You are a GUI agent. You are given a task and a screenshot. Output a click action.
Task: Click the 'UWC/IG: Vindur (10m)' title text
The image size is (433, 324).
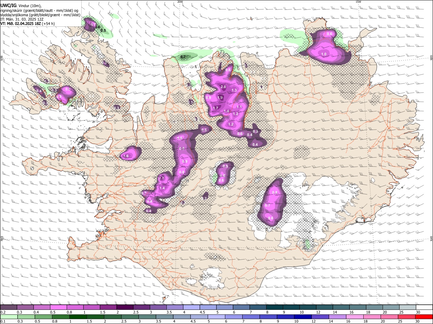tap(20, 5)
